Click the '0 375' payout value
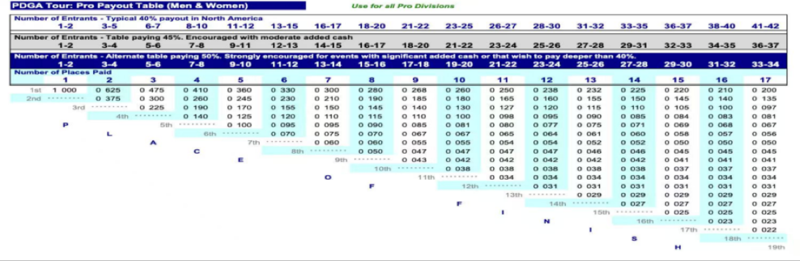Viewport: 800px width, 261px height. 109,98
